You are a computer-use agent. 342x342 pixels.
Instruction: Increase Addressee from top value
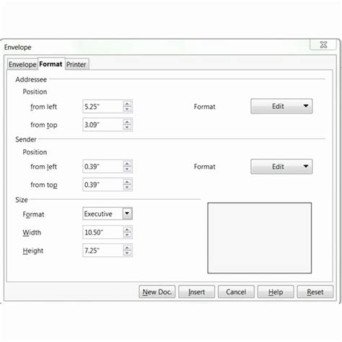pos(127,122)
